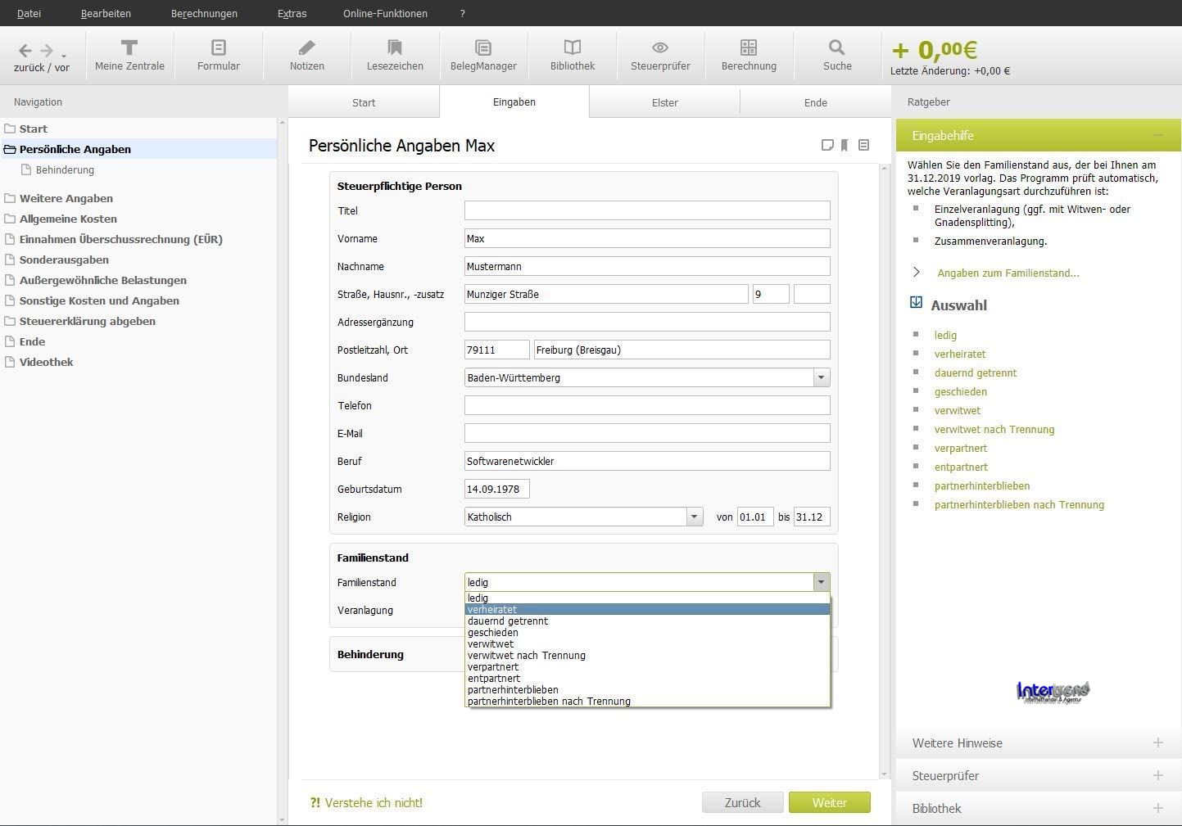Open the Bibliothek book icon
This screenshot has width=1182, height=826.
pos(572,47)
